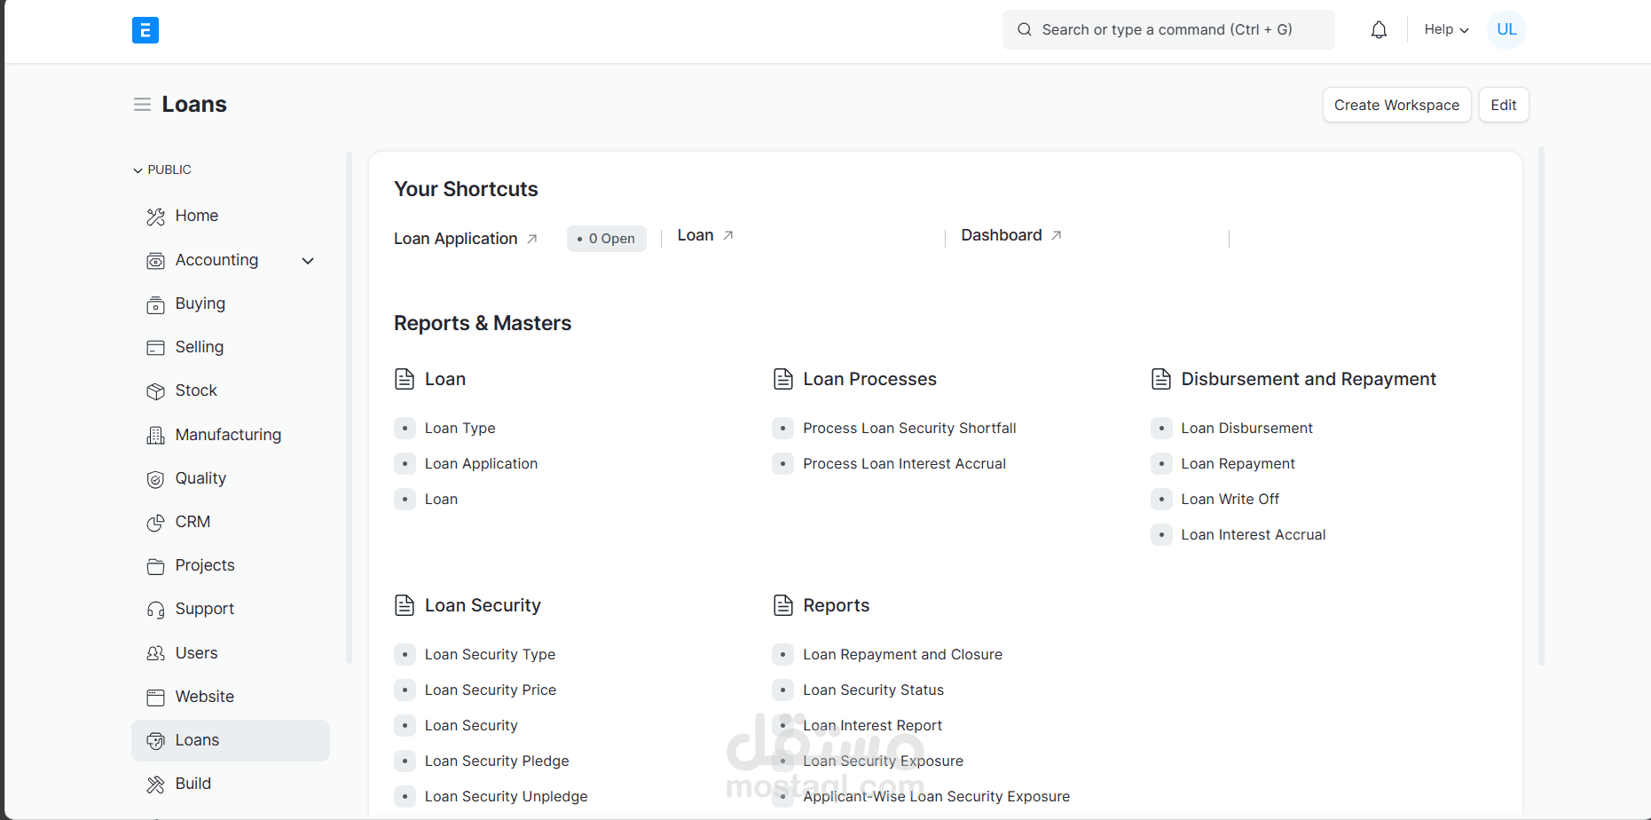This screenshot has width=1651, height=820.
Task: Click the Create Workspace button
Action: point(1396,105)
